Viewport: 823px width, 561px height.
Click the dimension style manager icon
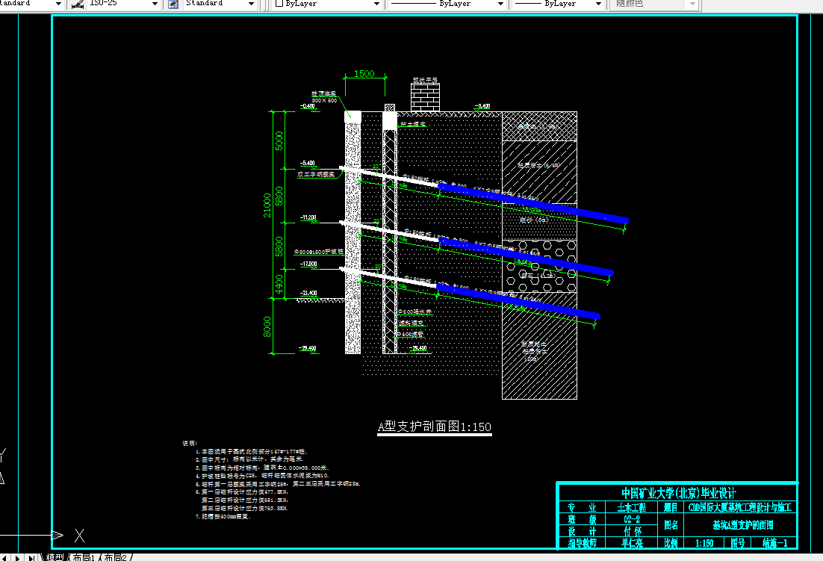(x=78, y=4)
